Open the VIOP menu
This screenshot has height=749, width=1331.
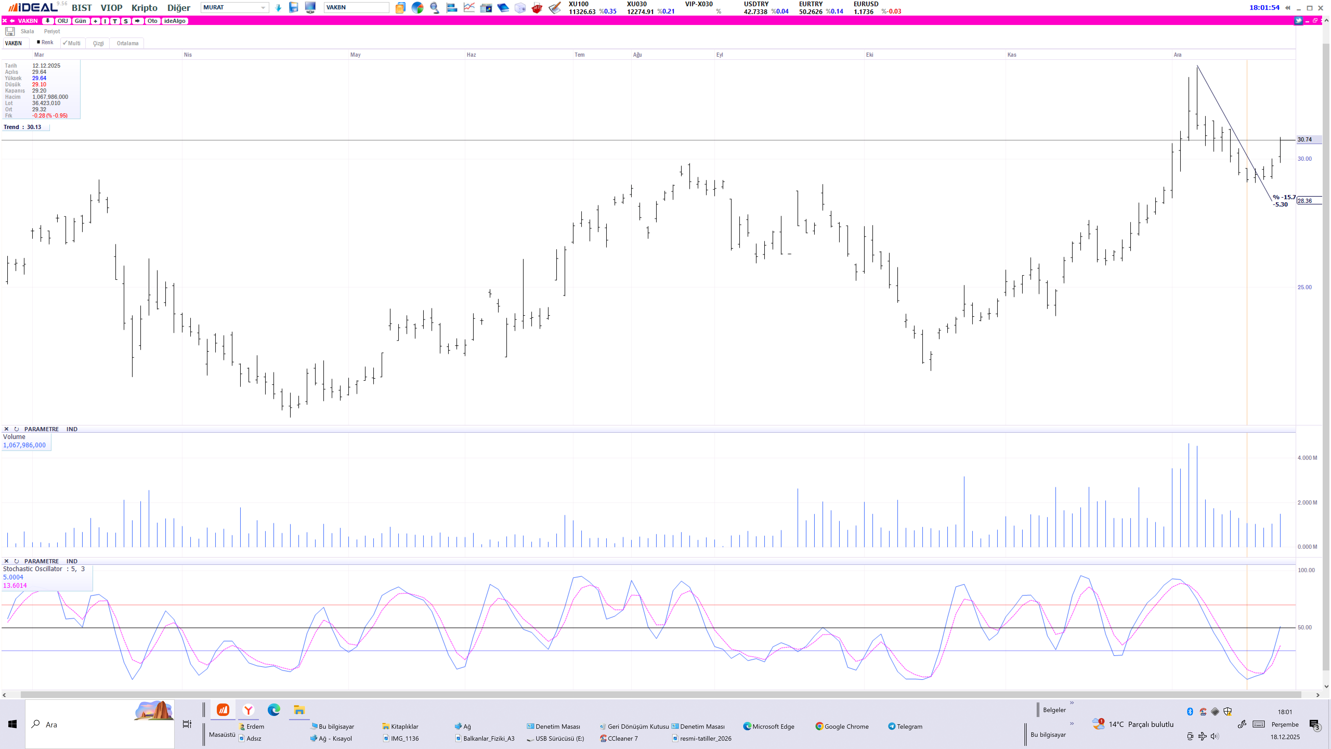[112, 8]
